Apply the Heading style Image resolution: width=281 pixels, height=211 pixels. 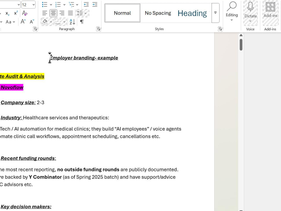(x=192, y=13)
